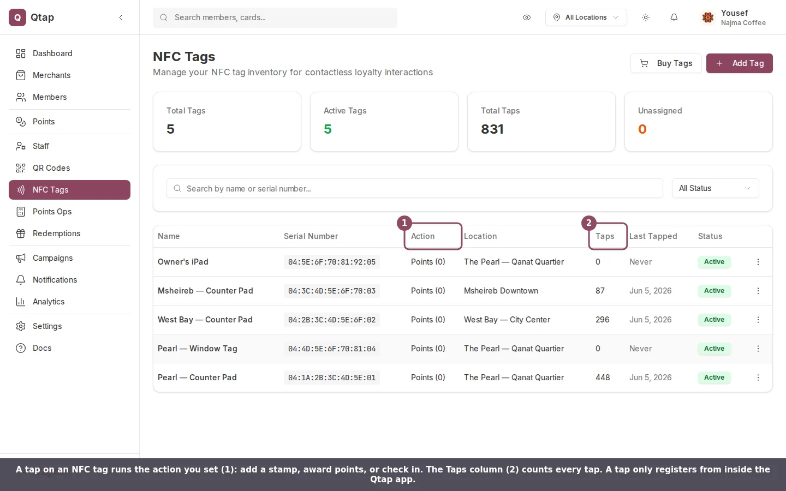786x491 pixels.
Task: Open the All Status filter dropdown
Action: pos(715,188)
